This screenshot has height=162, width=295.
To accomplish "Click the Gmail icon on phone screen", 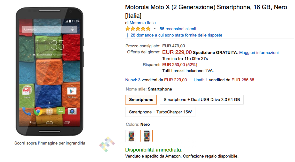I will click(x=27, y=91).
